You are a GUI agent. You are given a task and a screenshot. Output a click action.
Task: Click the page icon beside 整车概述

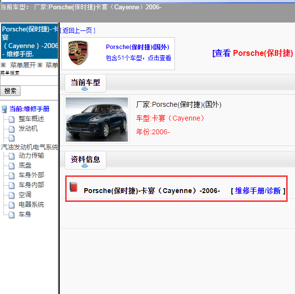coord(12,119)
